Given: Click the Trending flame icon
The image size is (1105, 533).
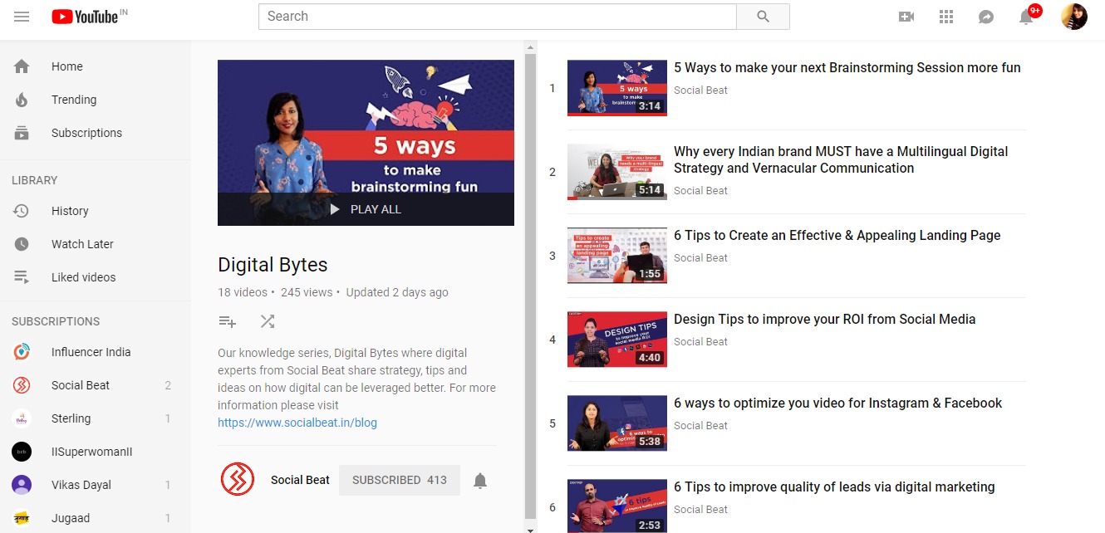Looking at the screenshot, I should [22, 100].
